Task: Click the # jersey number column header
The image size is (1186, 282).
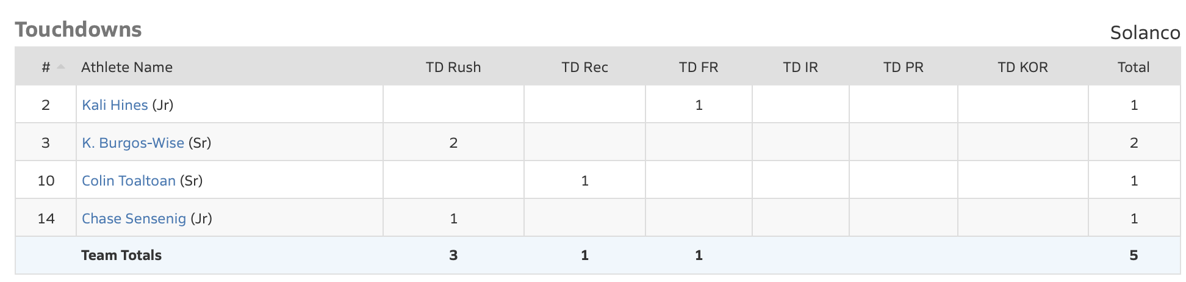Action: tap(46, 67)
